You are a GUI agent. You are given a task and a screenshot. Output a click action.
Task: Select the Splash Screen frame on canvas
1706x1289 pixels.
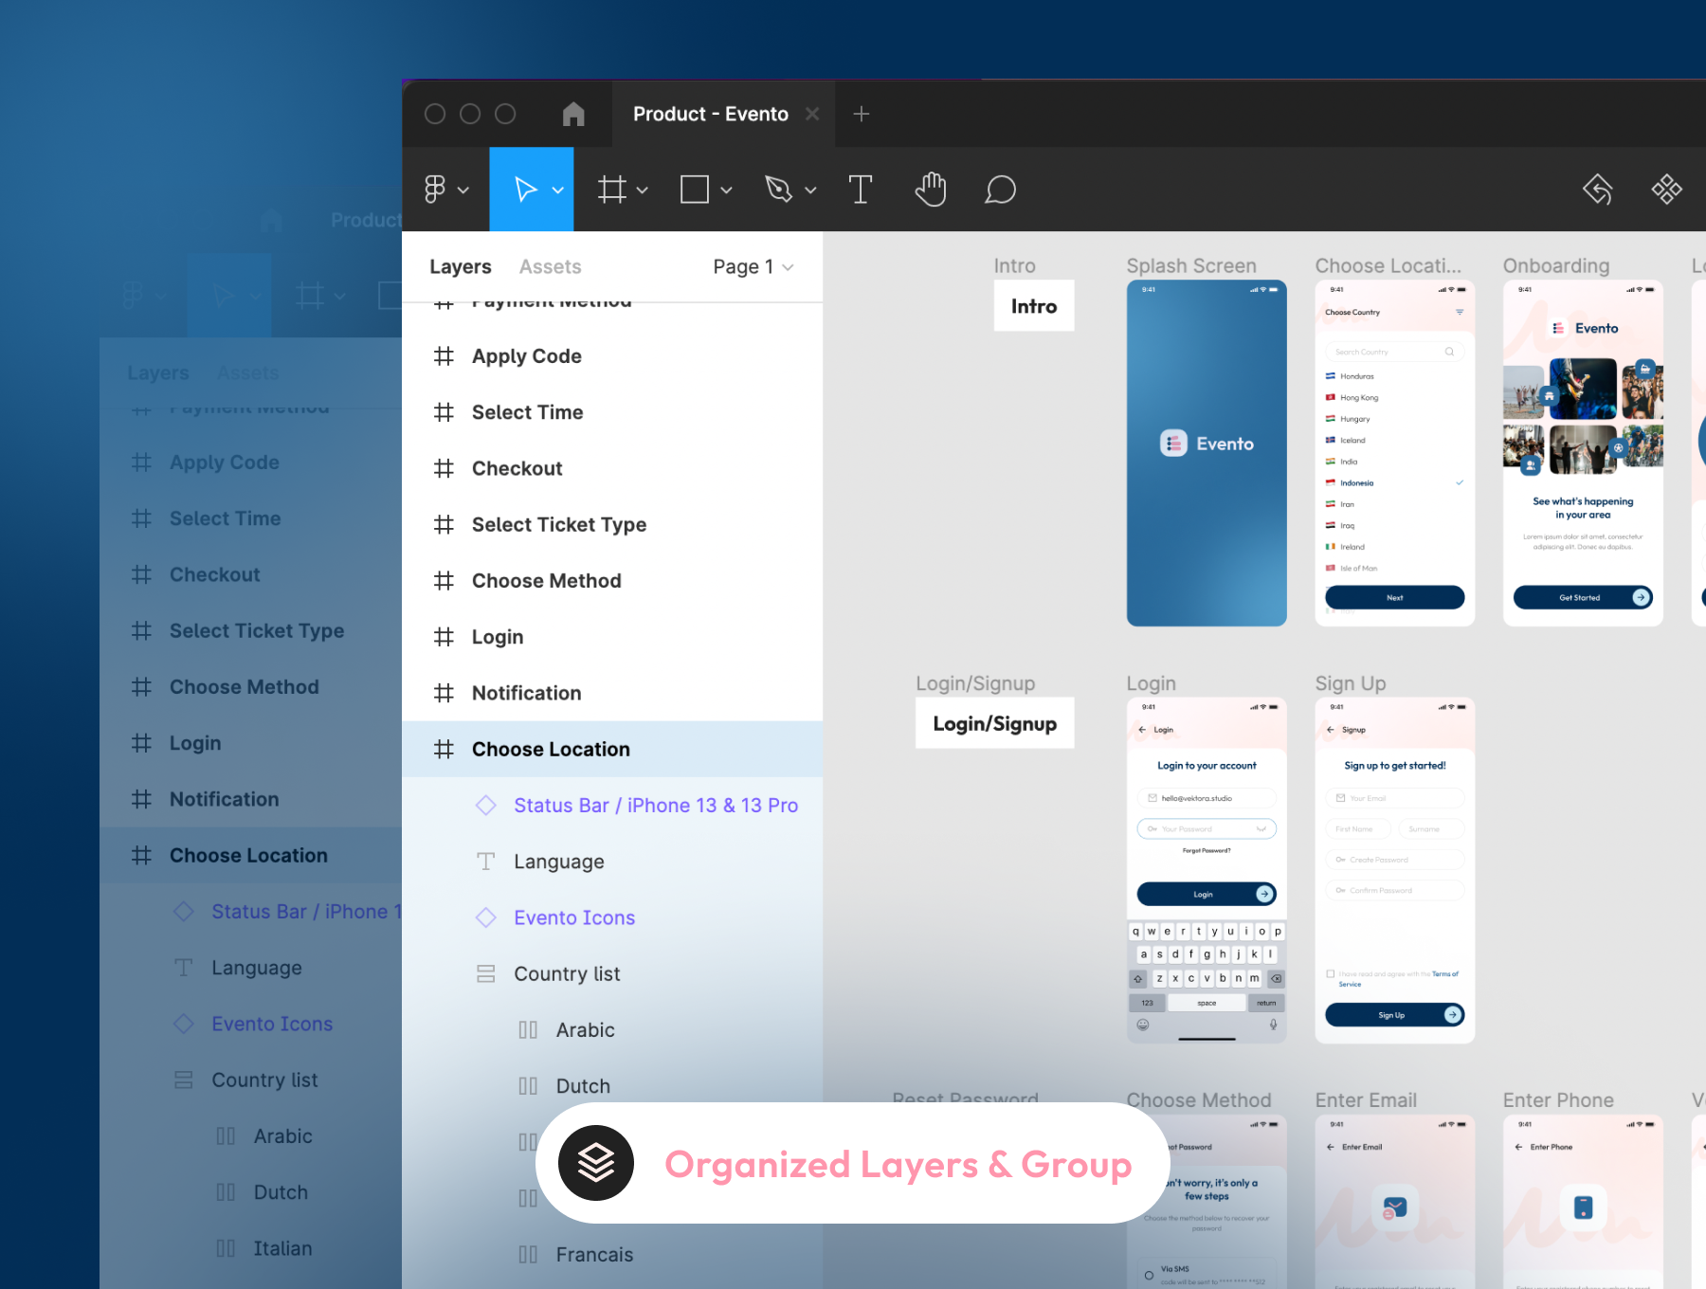coord(1206,453)
